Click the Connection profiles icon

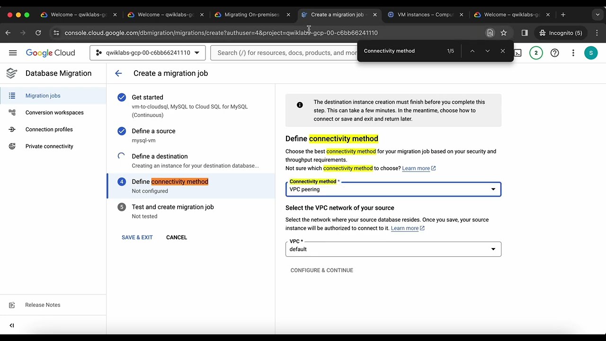coord(12,129)
